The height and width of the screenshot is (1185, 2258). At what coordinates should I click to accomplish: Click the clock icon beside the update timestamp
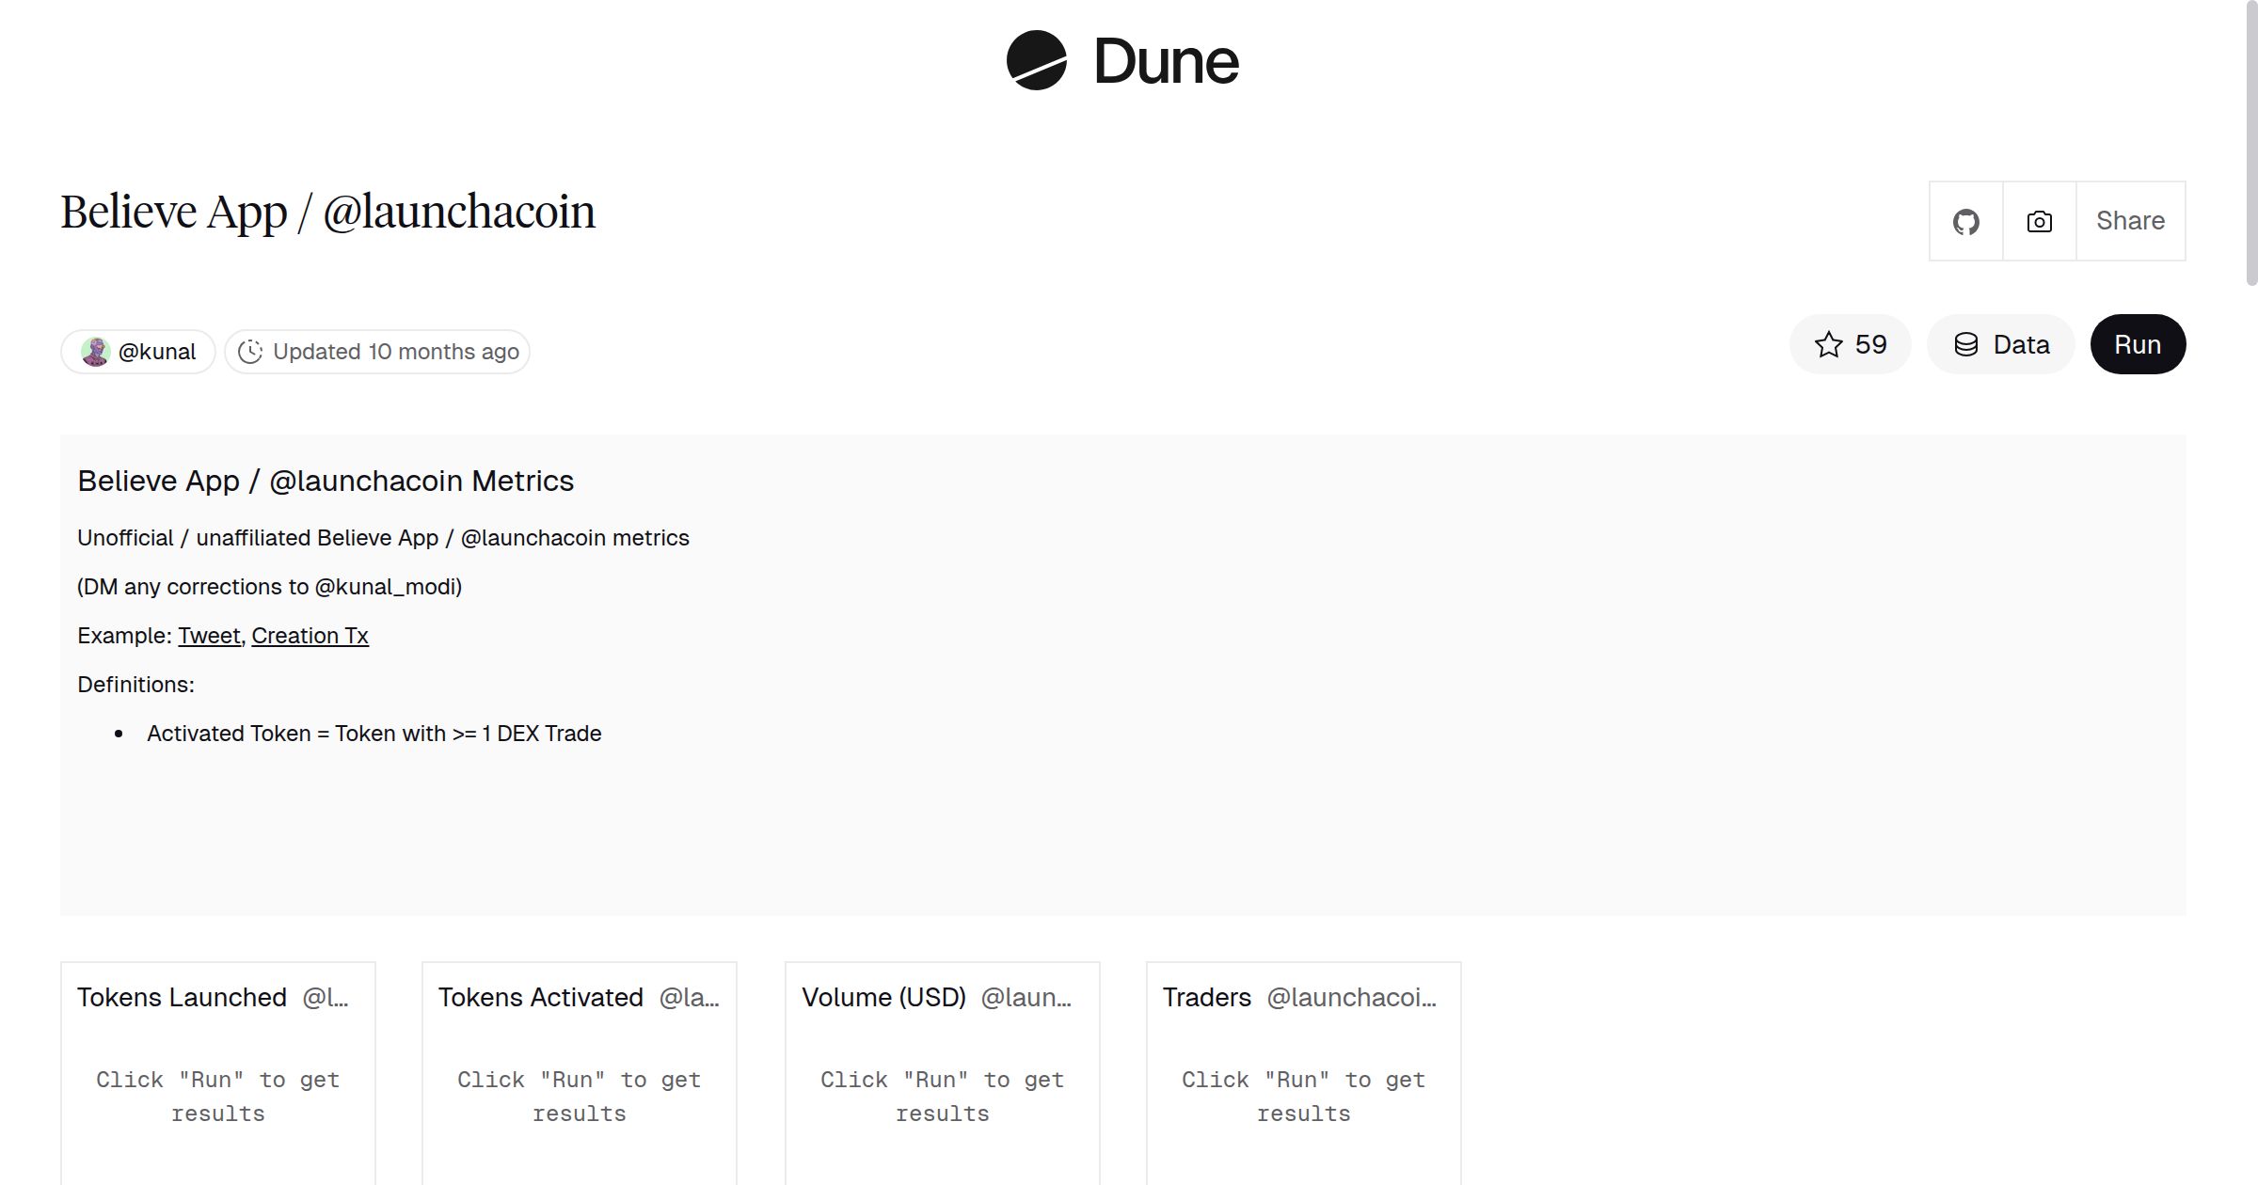pos(250,351)
